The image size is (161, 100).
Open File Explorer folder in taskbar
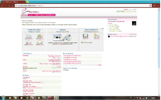16,98
